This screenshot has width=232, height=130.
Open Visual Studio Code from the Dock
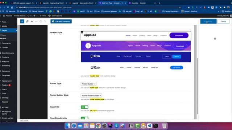(149, 126)
